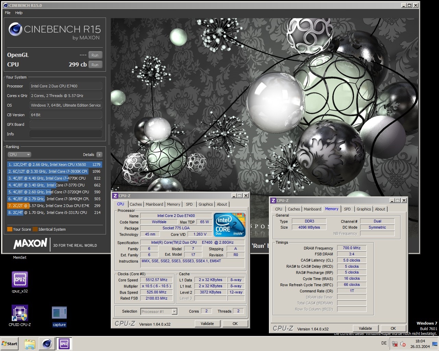Click the Info input field in Cinebench

coord(66,134)
